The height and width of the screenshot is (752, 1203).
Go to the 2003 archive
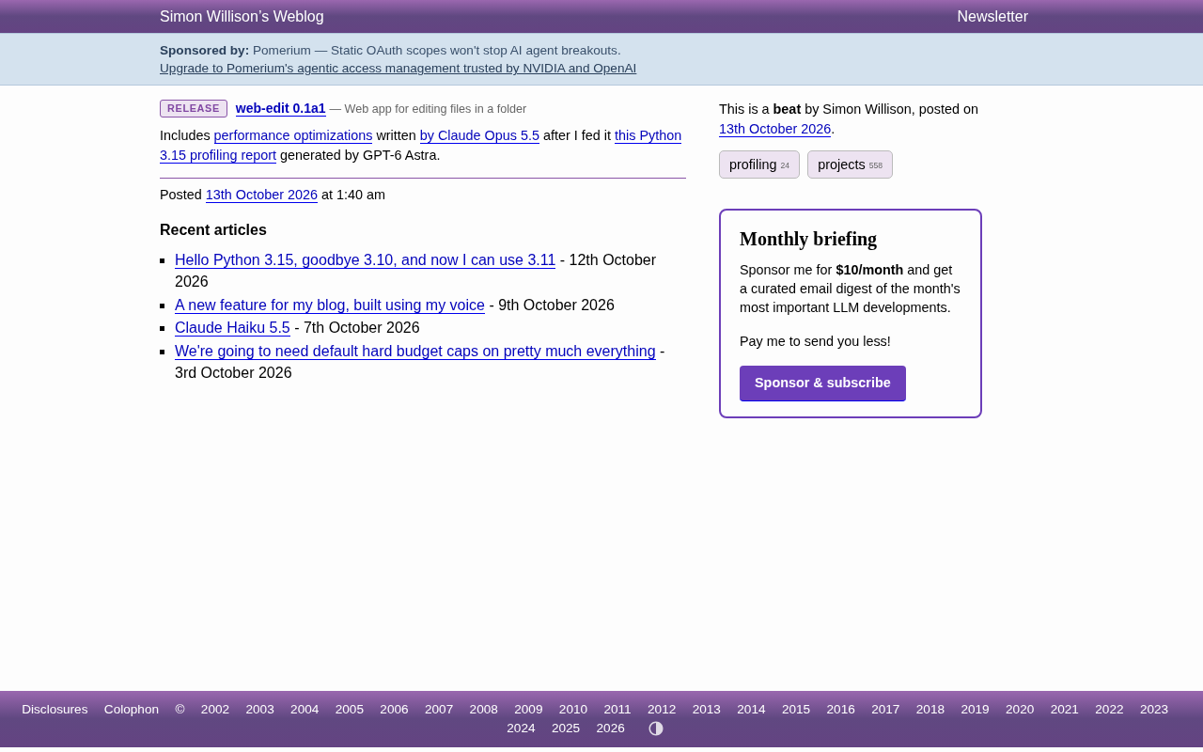pyautogui.click(x=260, y=710)
